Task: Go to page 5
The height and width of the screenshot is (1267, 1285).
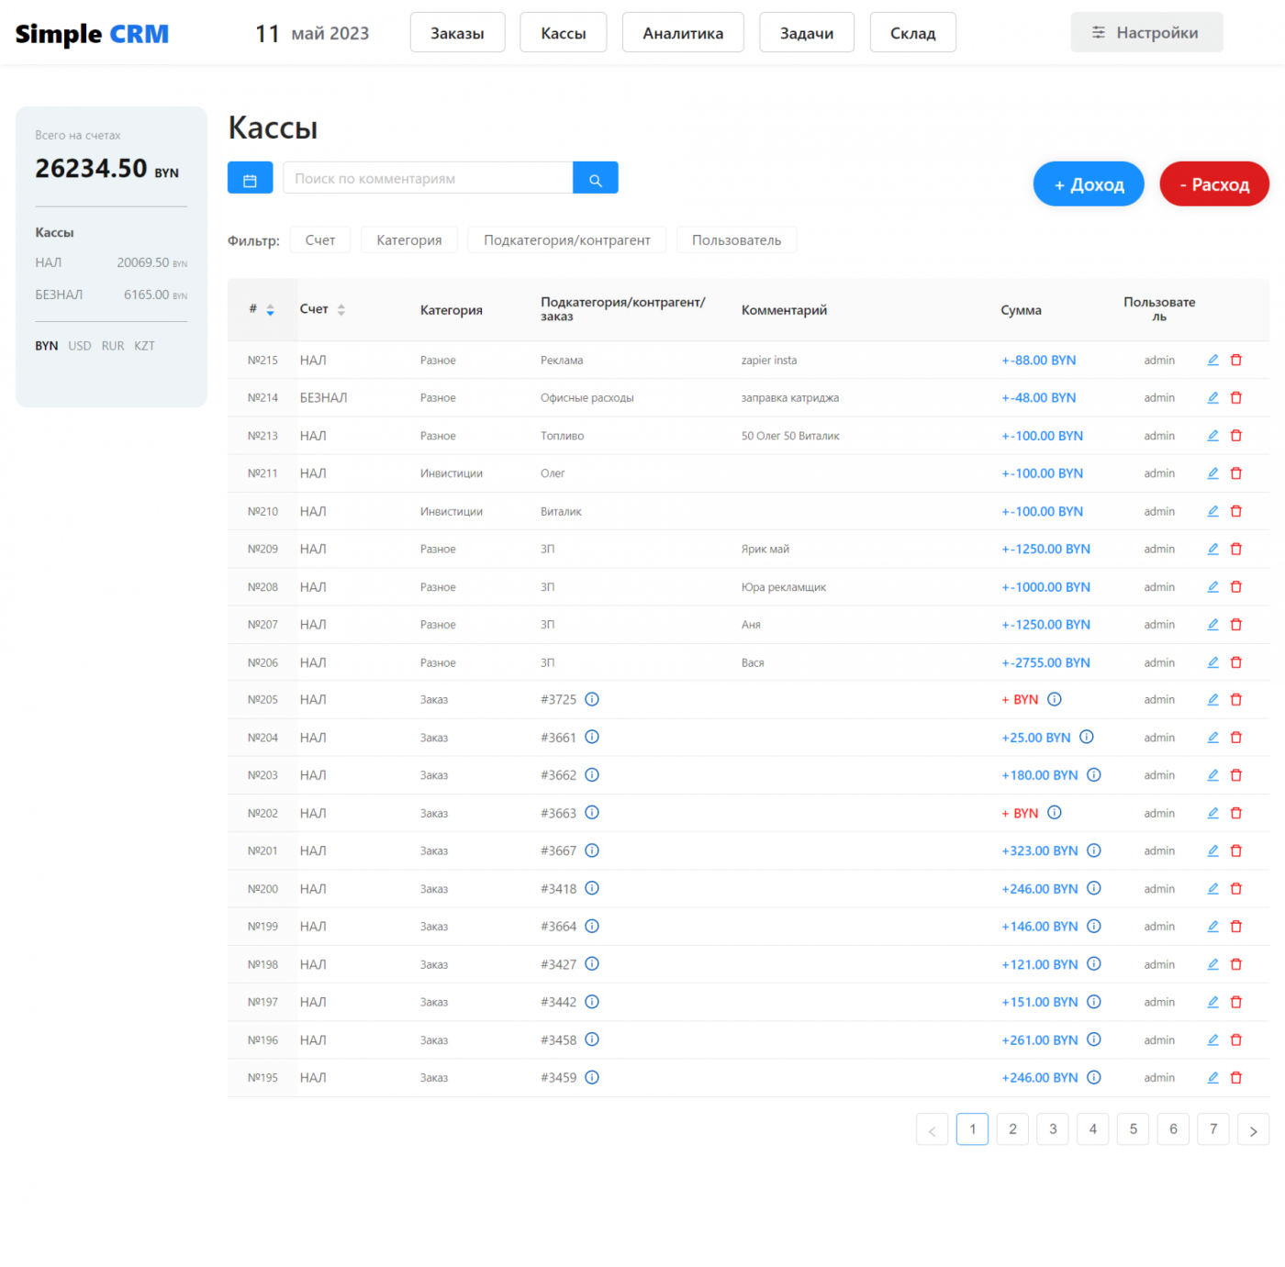Action: tap(1133, 1129)
